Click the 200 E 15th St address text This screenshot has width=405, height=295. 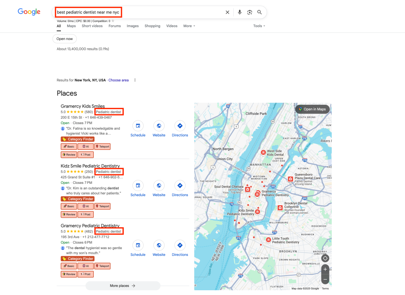coord(71,117)
